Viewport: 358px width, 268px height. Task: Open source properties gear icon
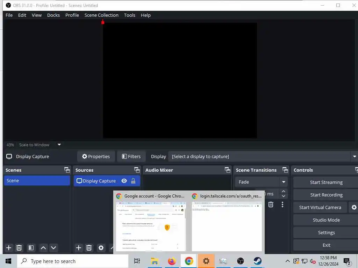101,248
